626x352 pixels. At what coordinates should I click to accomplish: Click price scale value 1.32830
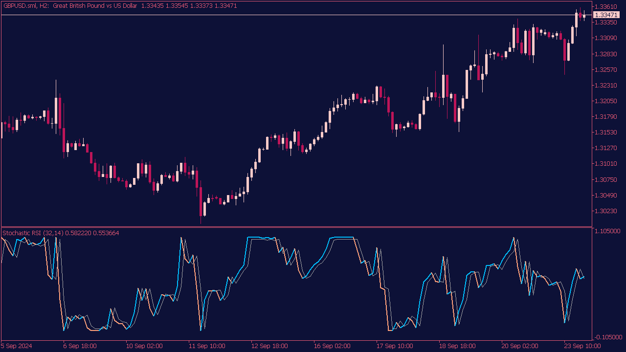pyautogui.click(x=606, y=53)
